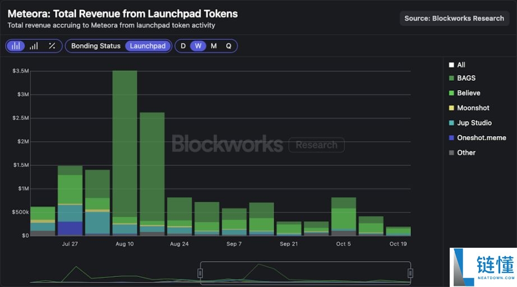Toggle the Other legend series
517x287 pixels.
click(x=462, y=152)
